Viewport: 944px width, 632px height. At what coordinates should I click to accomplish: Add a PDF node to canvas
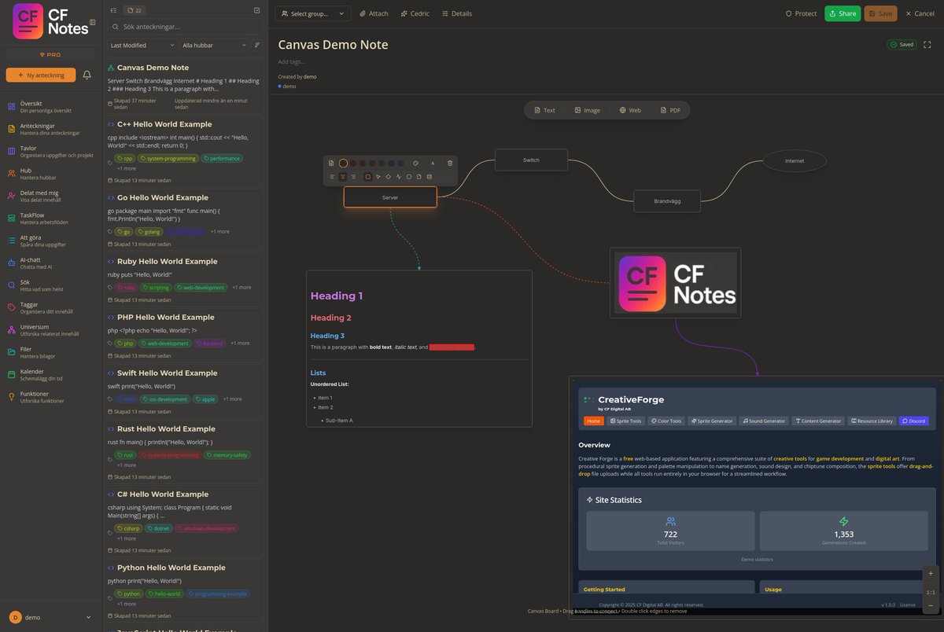(x=670, y=110)
